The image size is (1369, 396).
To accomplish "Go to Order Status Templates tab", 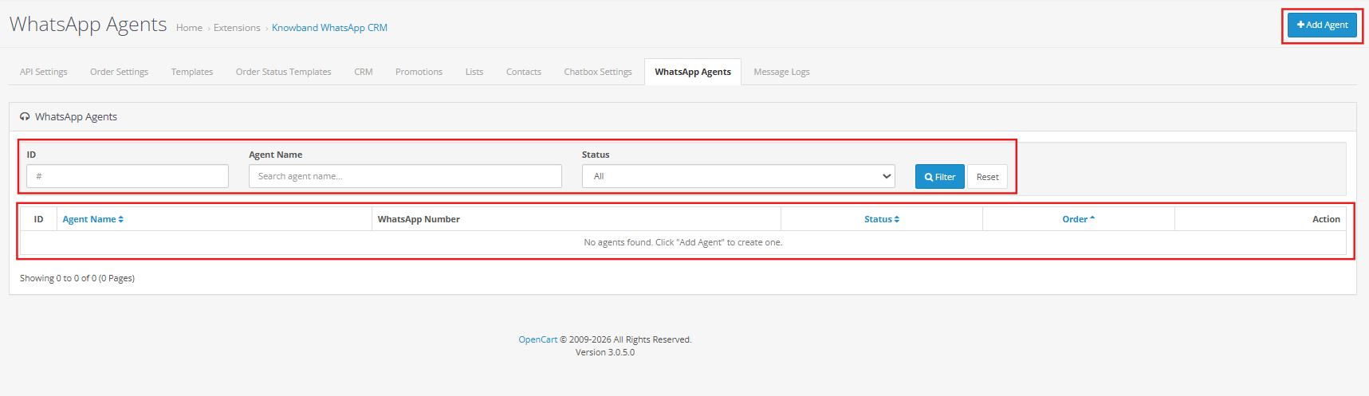I will pos(283,72).
